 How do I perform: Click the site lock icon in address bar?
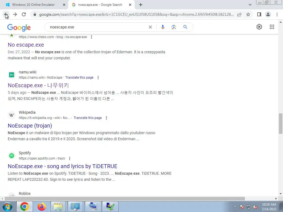[35, 14]
